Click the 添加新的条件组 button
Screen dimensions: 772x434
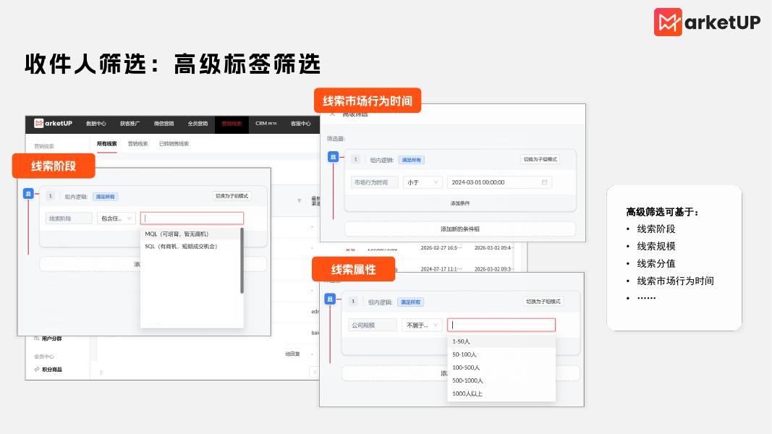[x=460, y=229]
